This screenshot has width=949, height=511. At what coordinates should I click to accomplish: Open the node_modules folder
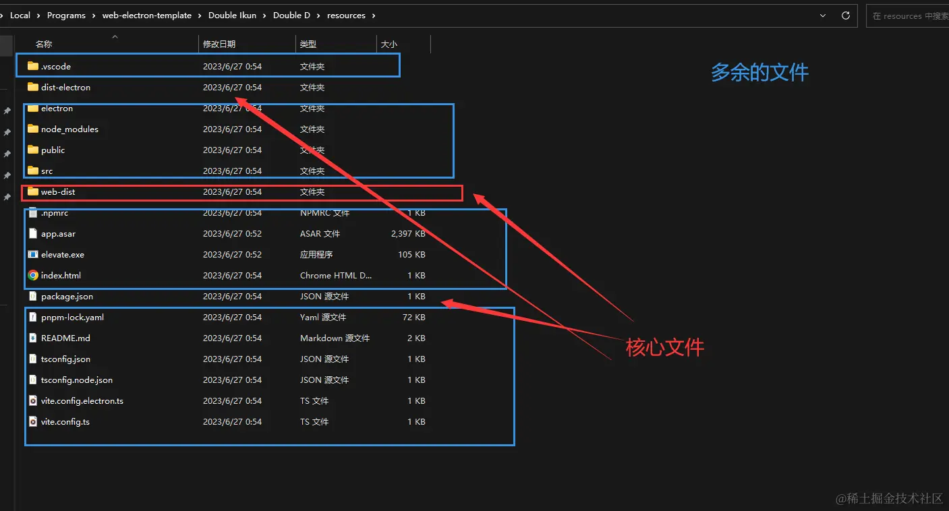pyautogui.click(x=71, y=129)
